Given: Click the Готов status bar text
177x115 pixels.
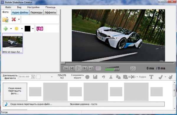Looking at the screenshot, I should coord(4,112).
